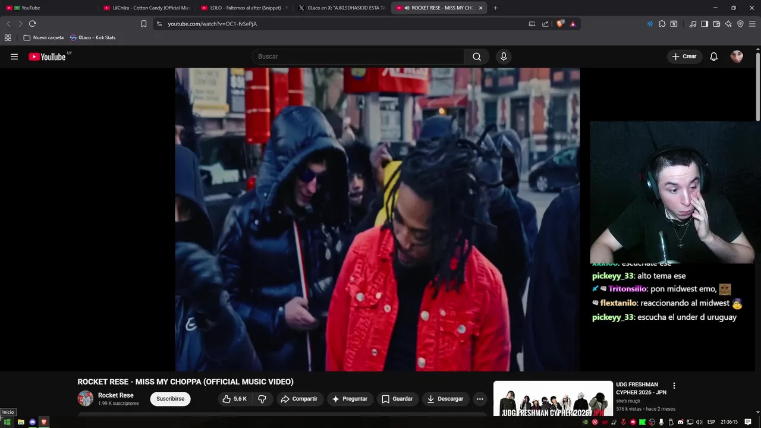Close the ROCKET RESE tab
This screenshot has width=761, height=428.
480,8
